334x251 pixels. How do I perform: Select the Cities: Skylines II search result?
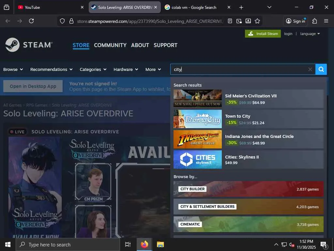pyautogui.click(x=248, y=159)
